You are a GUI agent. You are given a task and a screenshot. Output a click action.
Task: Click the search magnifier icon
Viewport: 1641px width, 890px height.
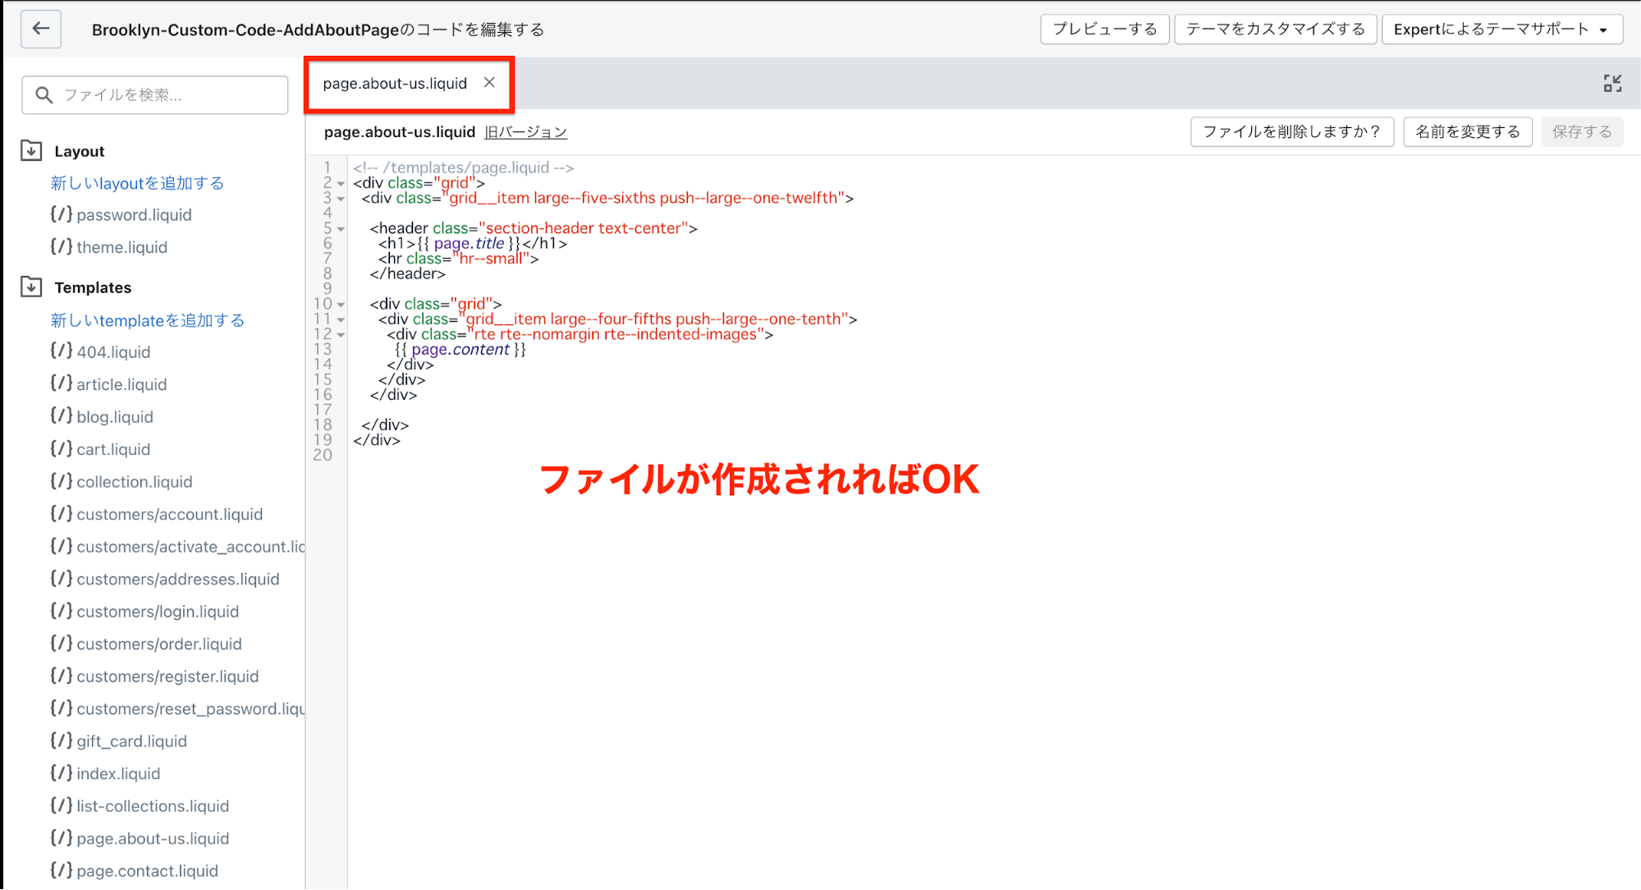pos(44,95)
